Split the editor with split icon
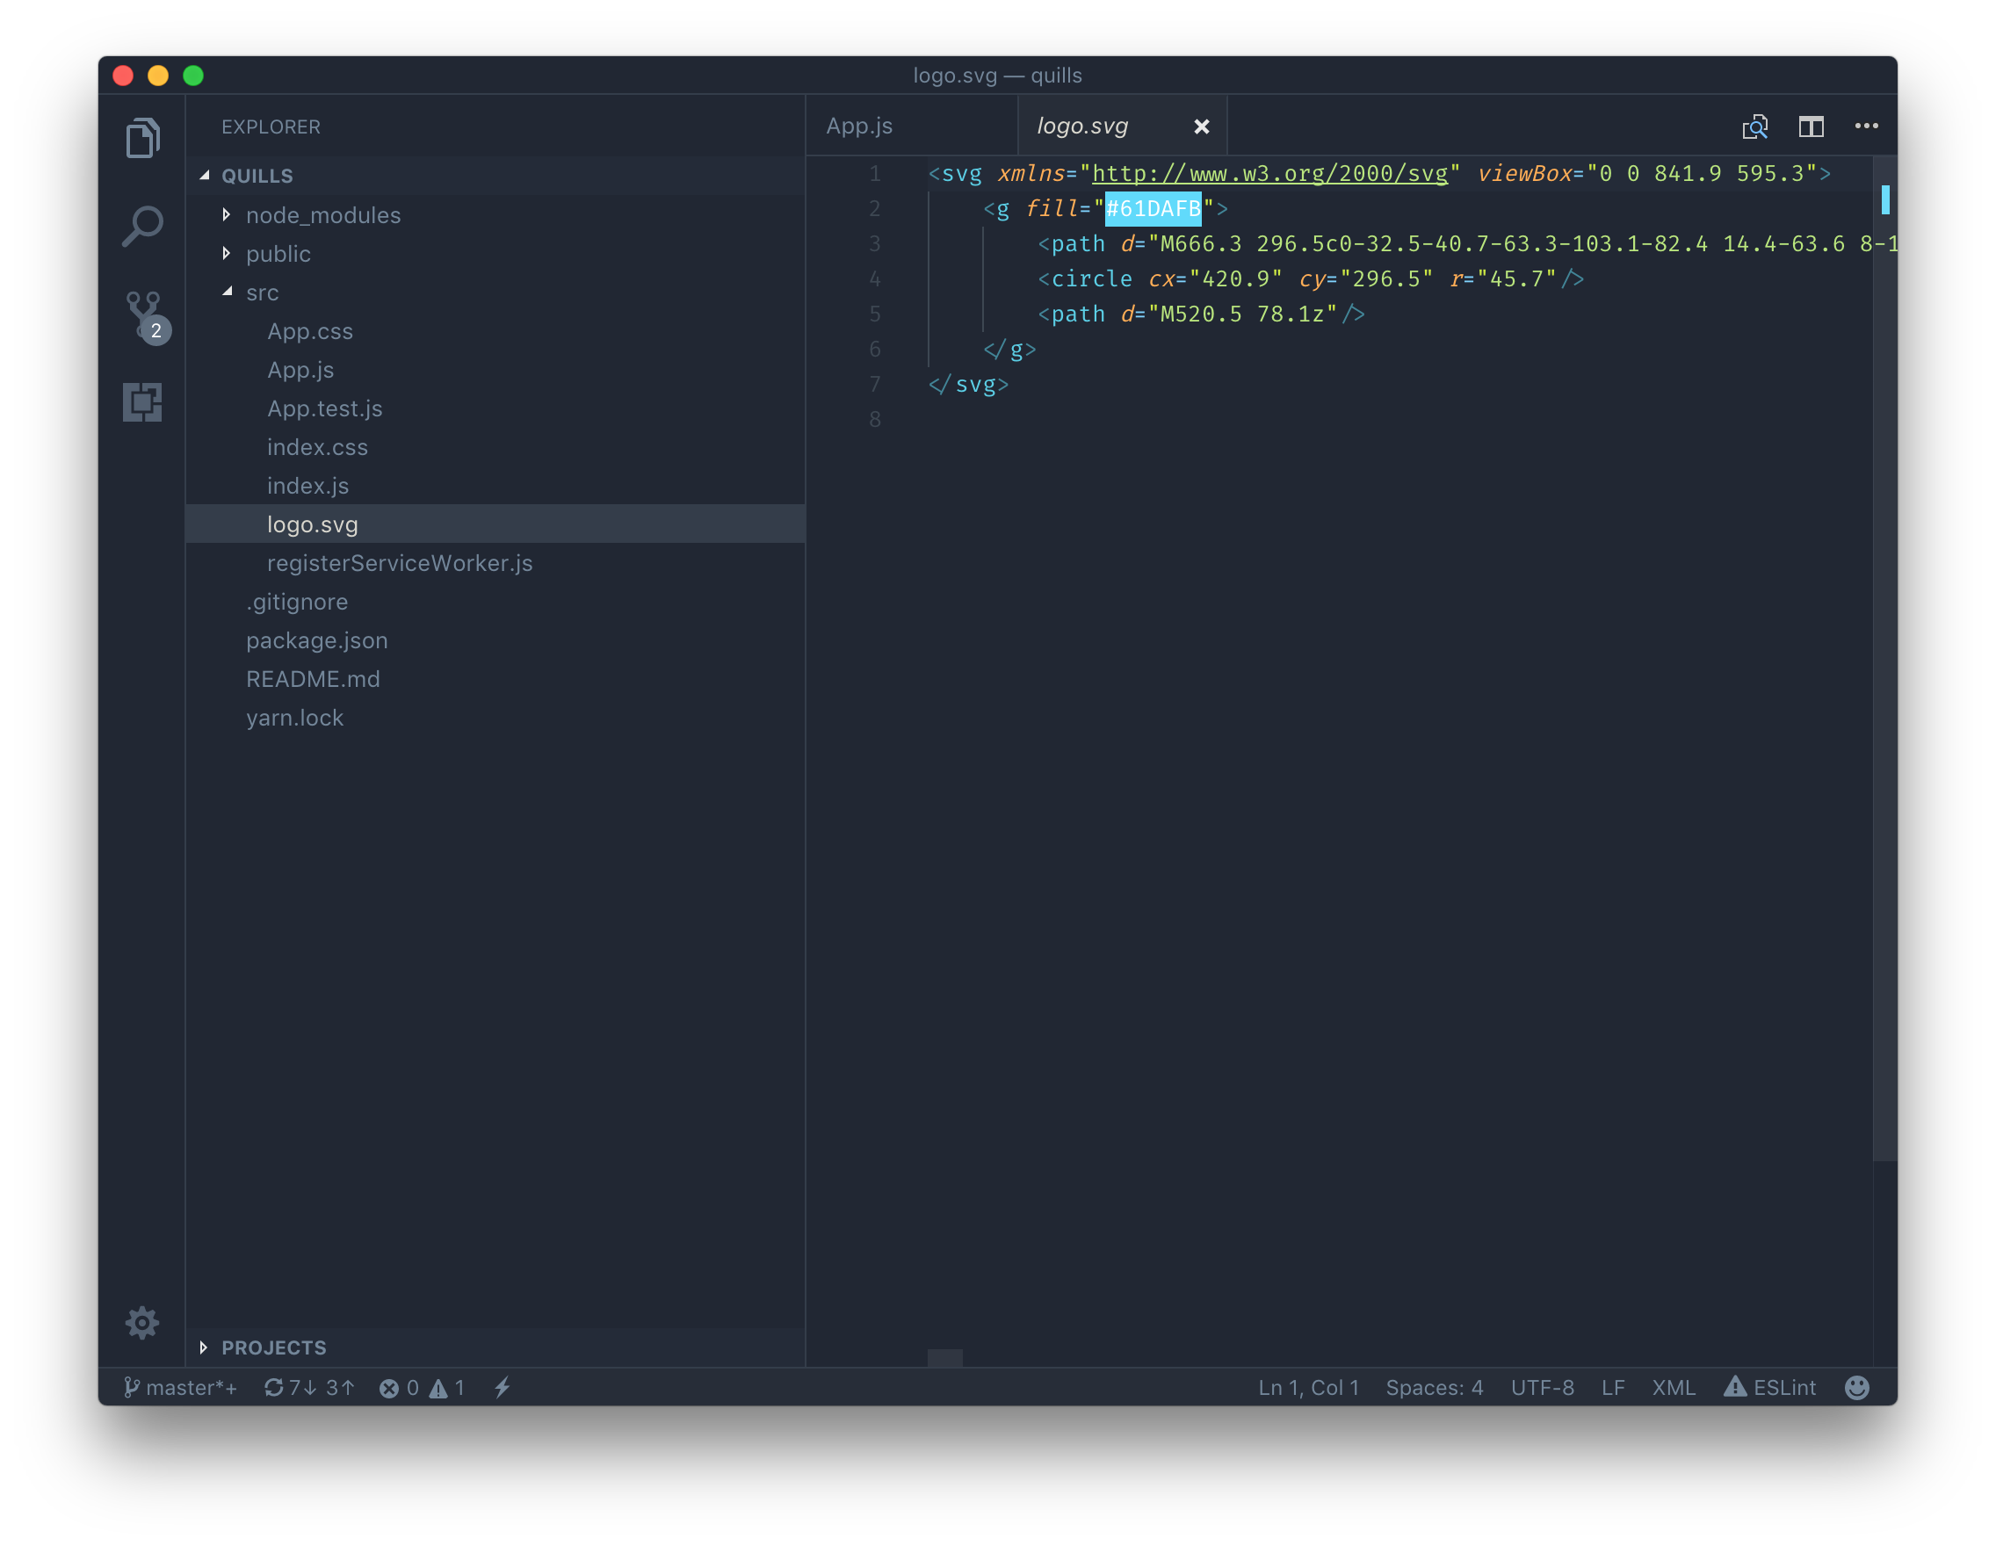 click(1811, 126)
